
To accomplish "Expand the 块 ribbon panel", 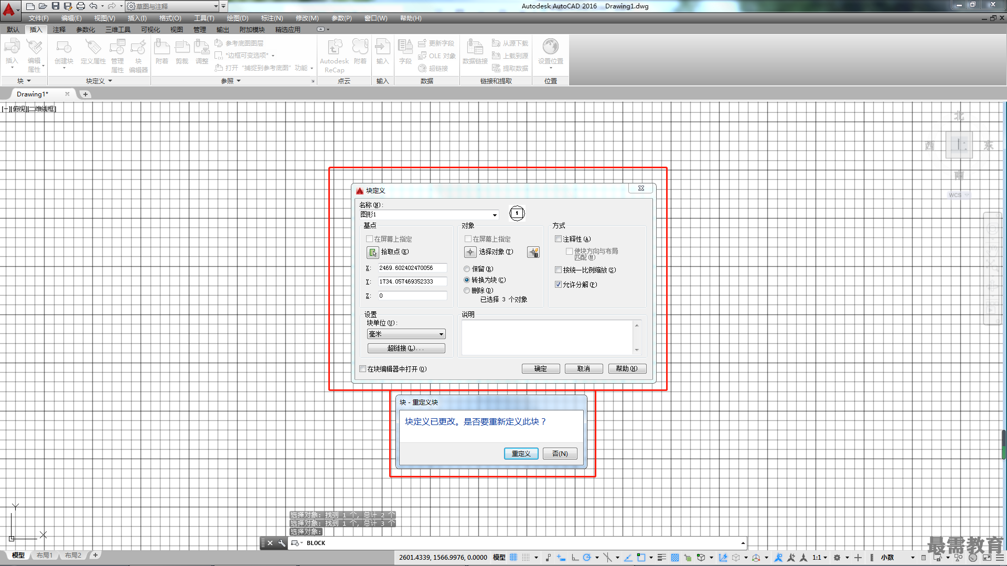I will click(24, 81).
